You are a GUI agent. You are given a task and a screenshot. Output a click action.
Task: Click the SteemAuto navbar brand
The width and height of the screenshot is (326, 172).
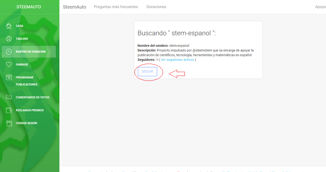coord(74,7)
